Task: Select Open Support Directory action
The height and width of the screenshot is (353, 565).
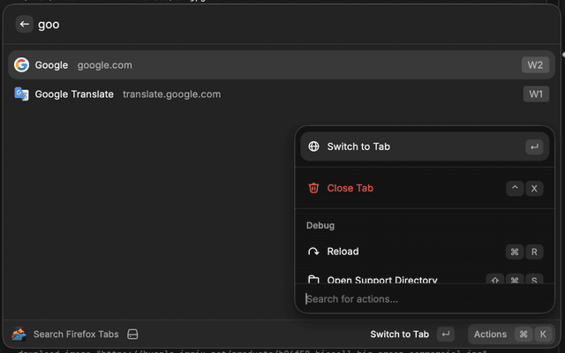Action: [x=397, y=281]
